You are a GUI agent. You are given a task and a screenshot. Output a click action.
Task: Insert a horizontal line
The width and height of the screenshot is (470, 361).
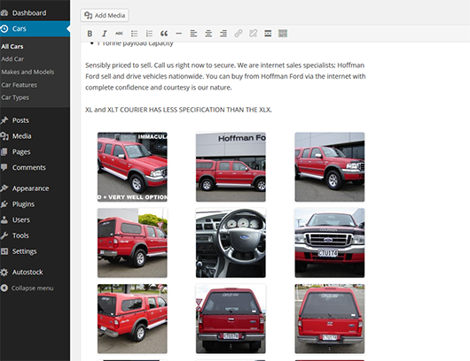[178, 34]
